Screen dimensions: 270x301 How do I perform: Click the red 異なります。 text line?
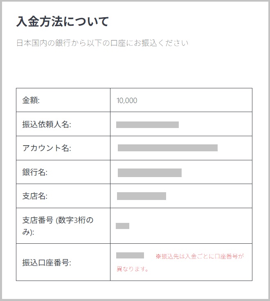[132, 270]
